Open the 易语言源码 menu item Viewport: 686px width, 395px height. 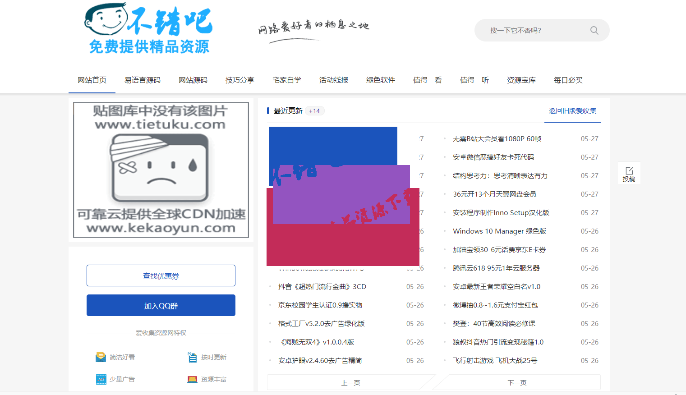(143, 80)
